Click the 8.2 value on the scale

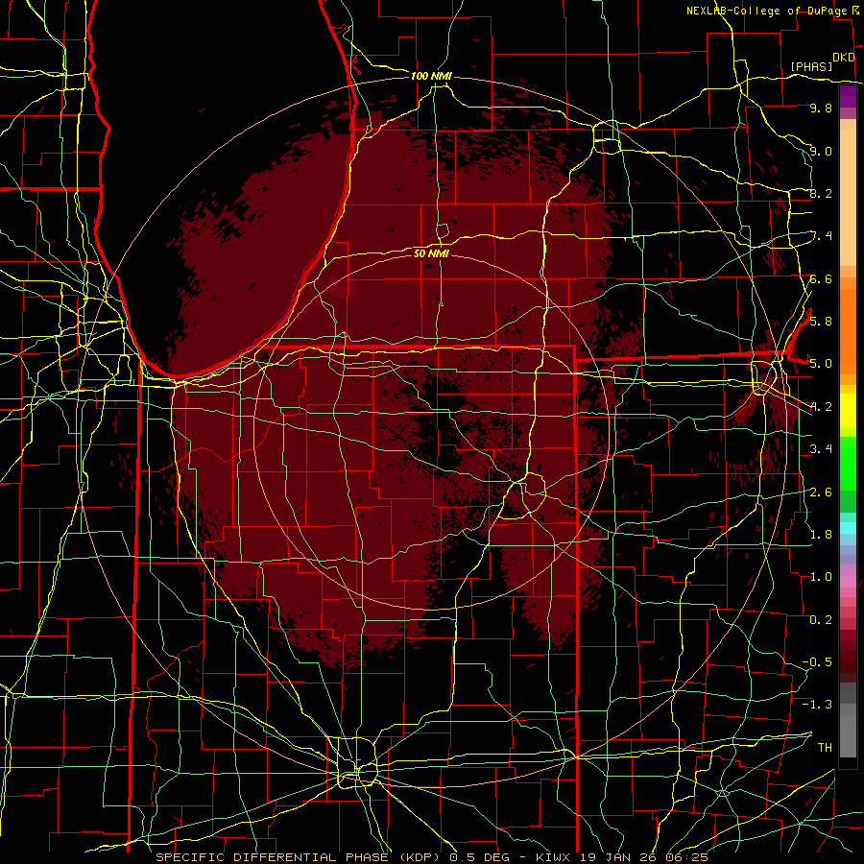[821, 193]
